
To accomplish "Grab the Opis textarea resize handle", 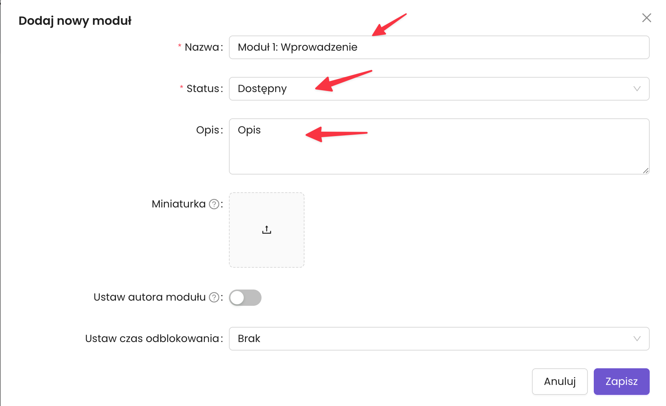I will (646, 170).
